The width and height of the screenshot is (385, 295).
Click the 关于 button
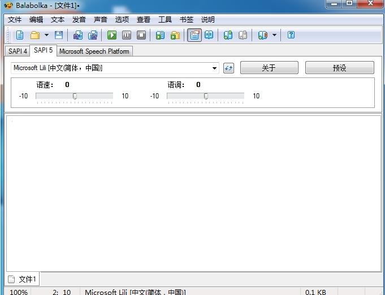[x=269, y=67]
